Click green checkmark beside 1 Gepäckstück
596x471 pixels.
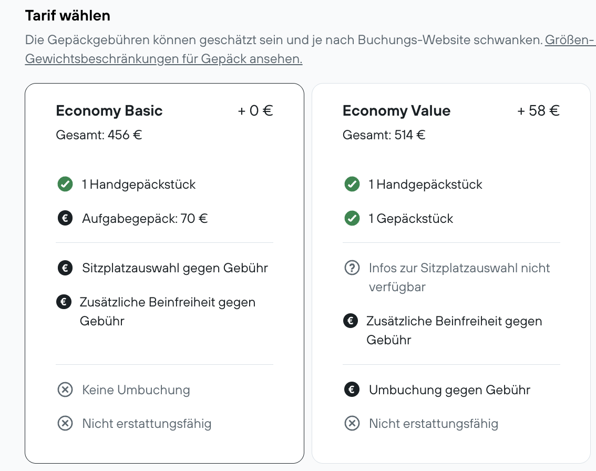pos(352,218)
